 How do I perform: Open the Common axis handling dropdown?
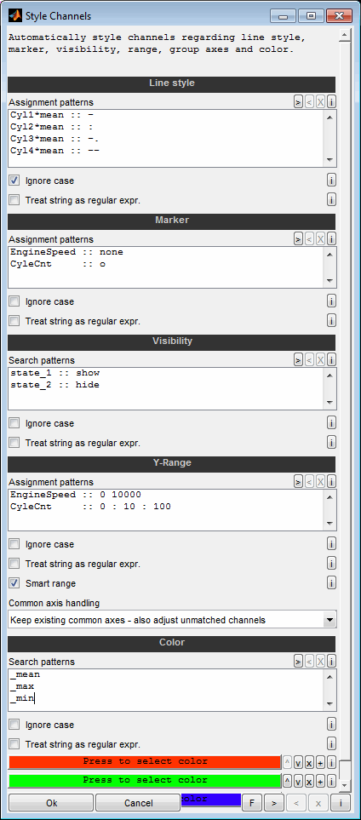coord(172,620)
